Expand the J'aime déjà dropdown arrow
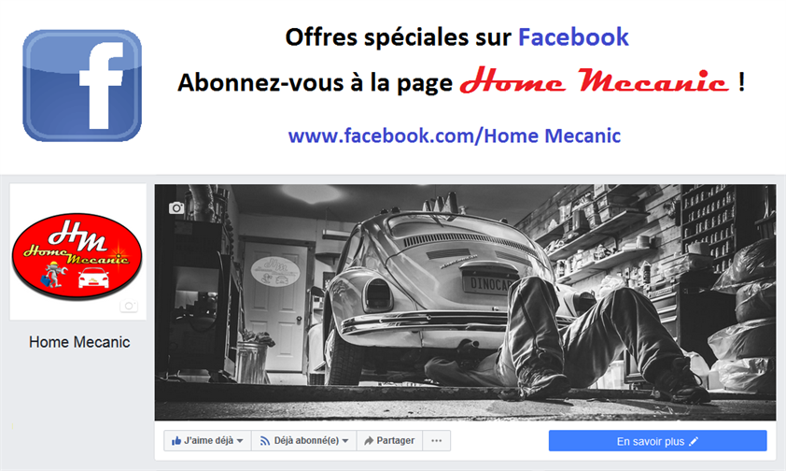The height and width of the screenshot is (471, 786). (240, 441)
